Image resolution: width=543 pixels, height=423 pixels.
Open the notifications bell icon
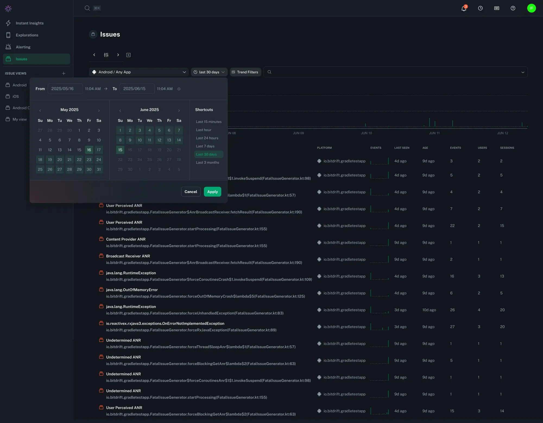pyautogui.click(x=464, y=8)
